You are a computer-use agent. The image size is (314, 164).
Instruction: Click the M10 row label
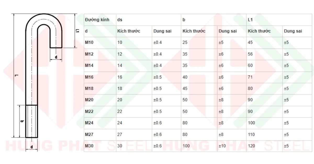pos(89,42)
